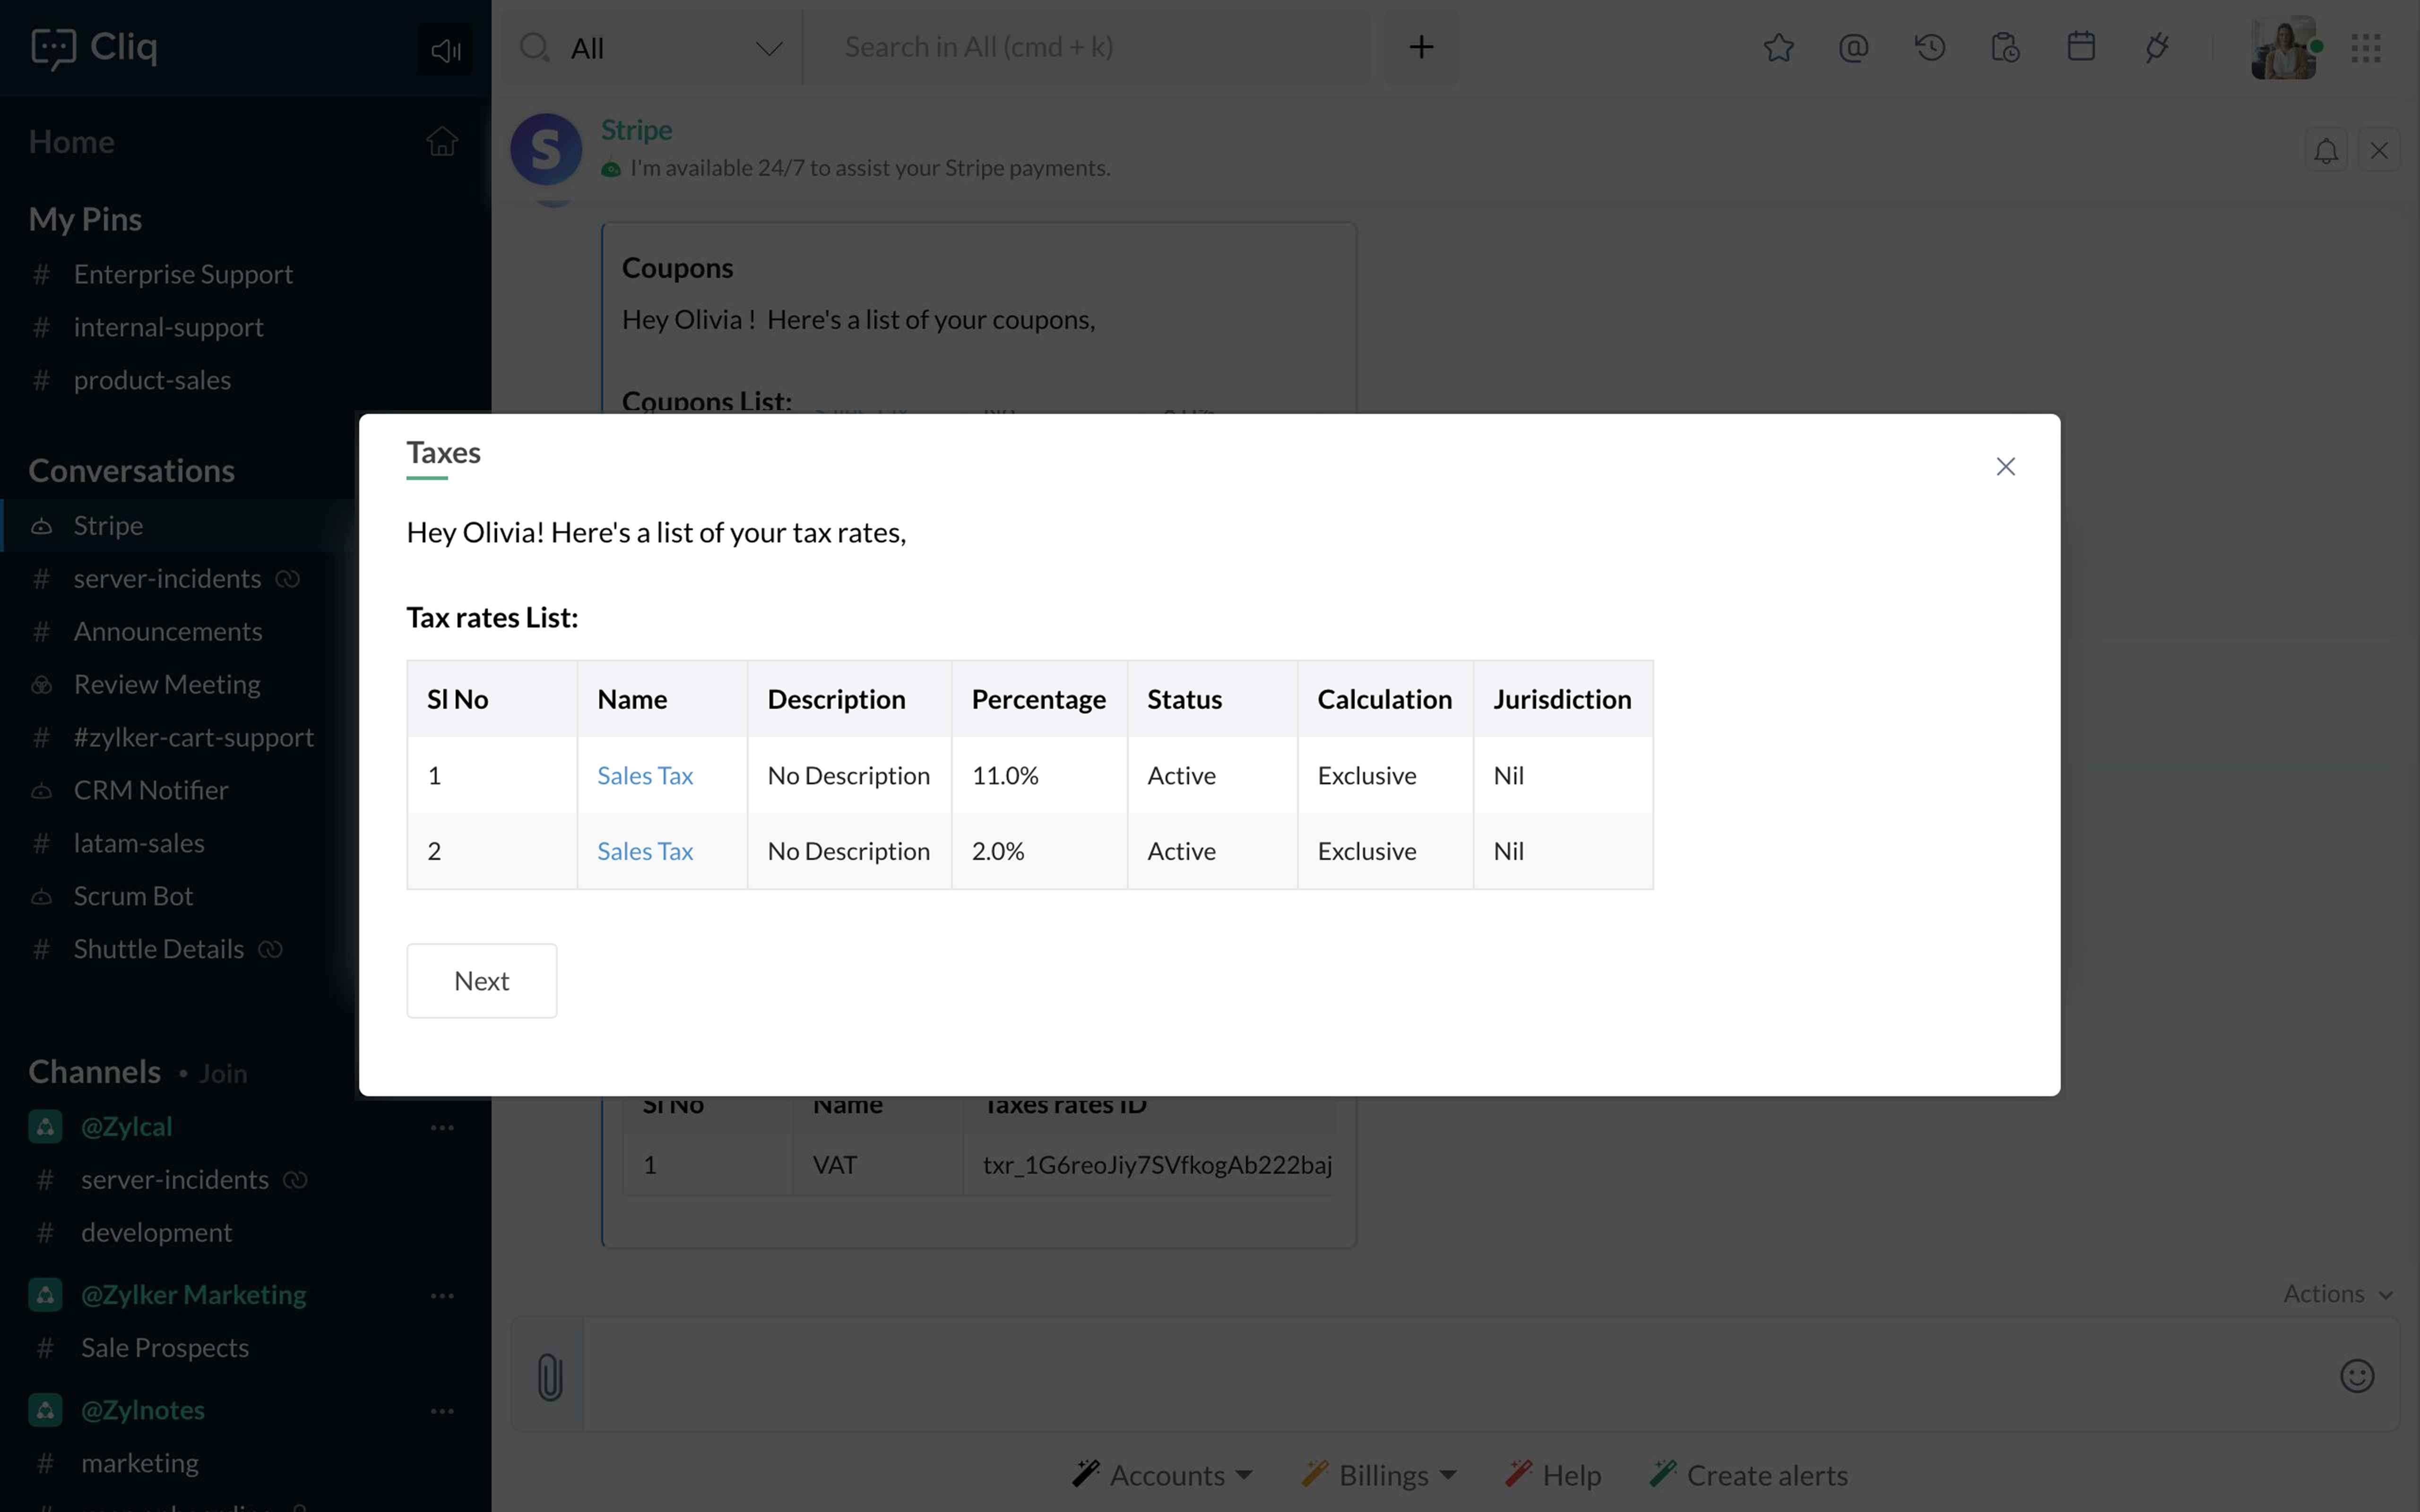Open the Scrum Bot conversation
Image resolution: width=2420 pixels, height=1512 pixels.
pyautogui.click(x=133, y=896)
